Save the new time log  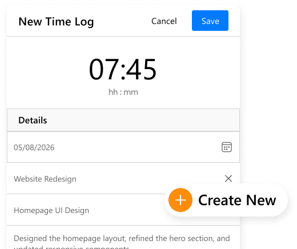pos(210,21)
